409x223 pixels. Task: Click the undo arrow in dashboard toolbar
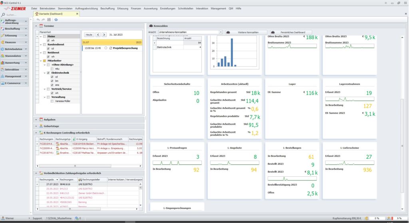[38, 20]
